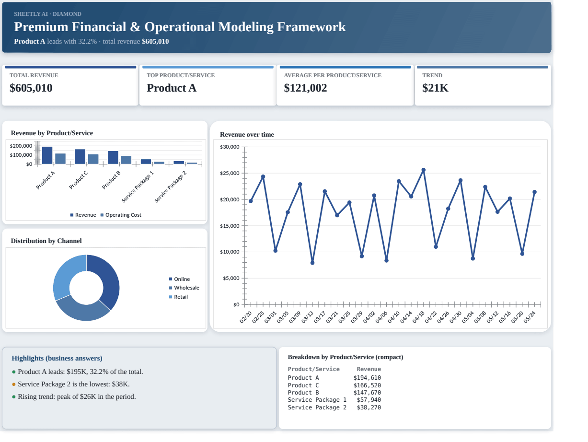Click the 02/20 first data point on the line chart
Screen dimensions: 588x442
tap(251, 201)
